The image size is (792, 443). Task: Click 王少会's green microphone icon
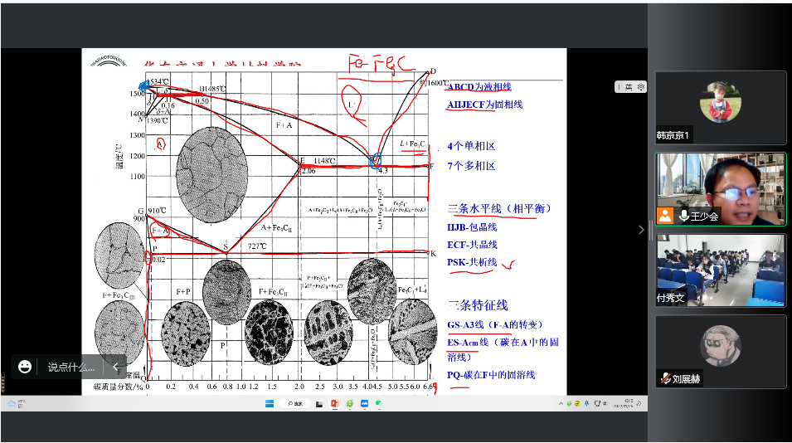(x=684, y=216)
